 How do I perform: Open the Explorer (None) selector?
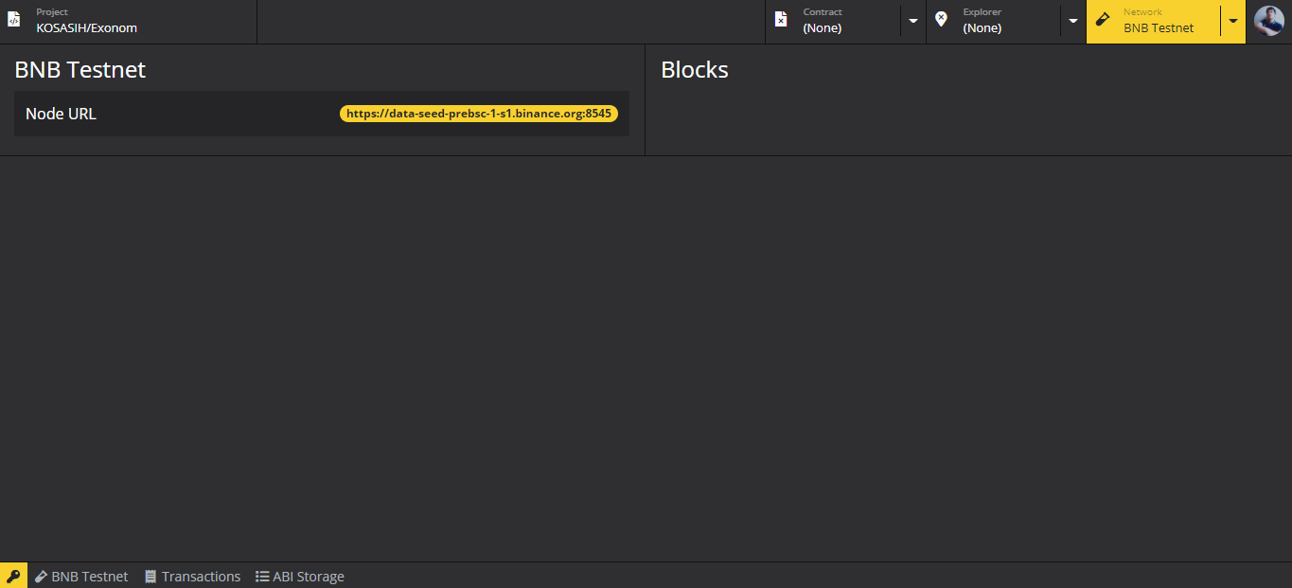coord(994,22)
